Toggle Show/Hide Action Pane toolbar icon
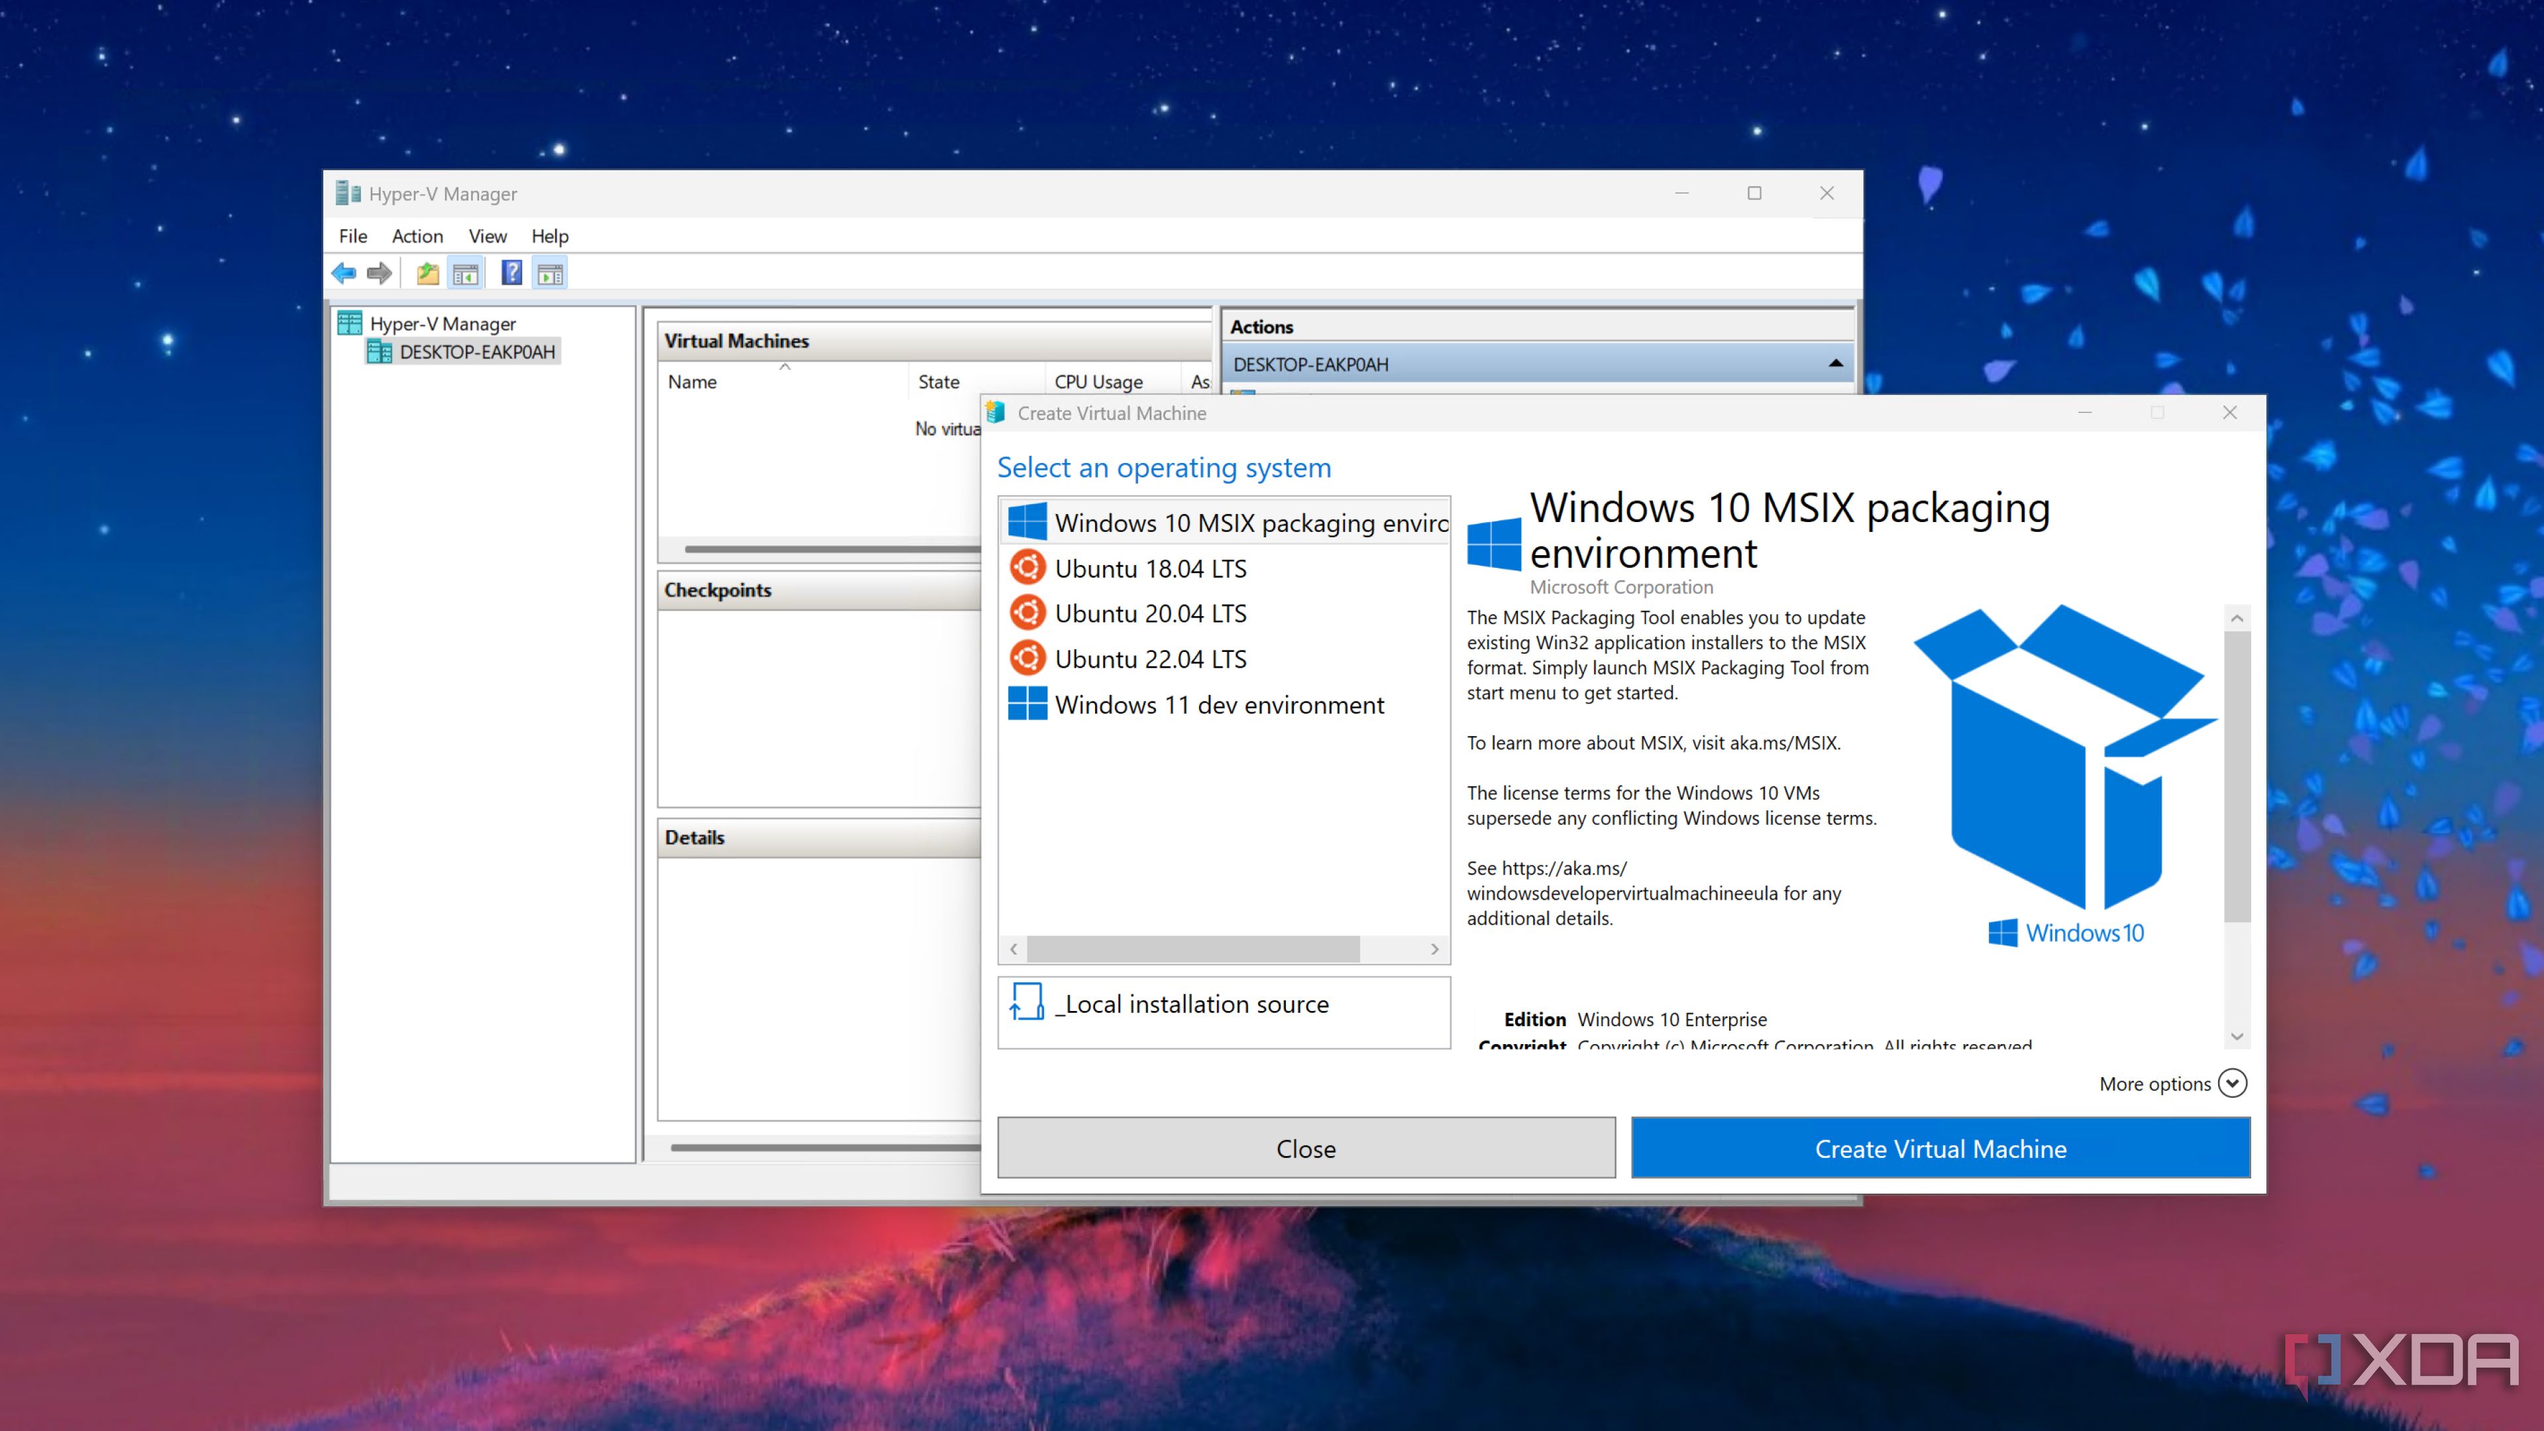 [551, 274]
